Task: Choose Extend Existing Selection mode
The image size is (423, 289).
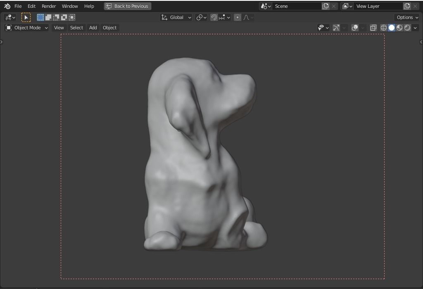Action: 48,17
